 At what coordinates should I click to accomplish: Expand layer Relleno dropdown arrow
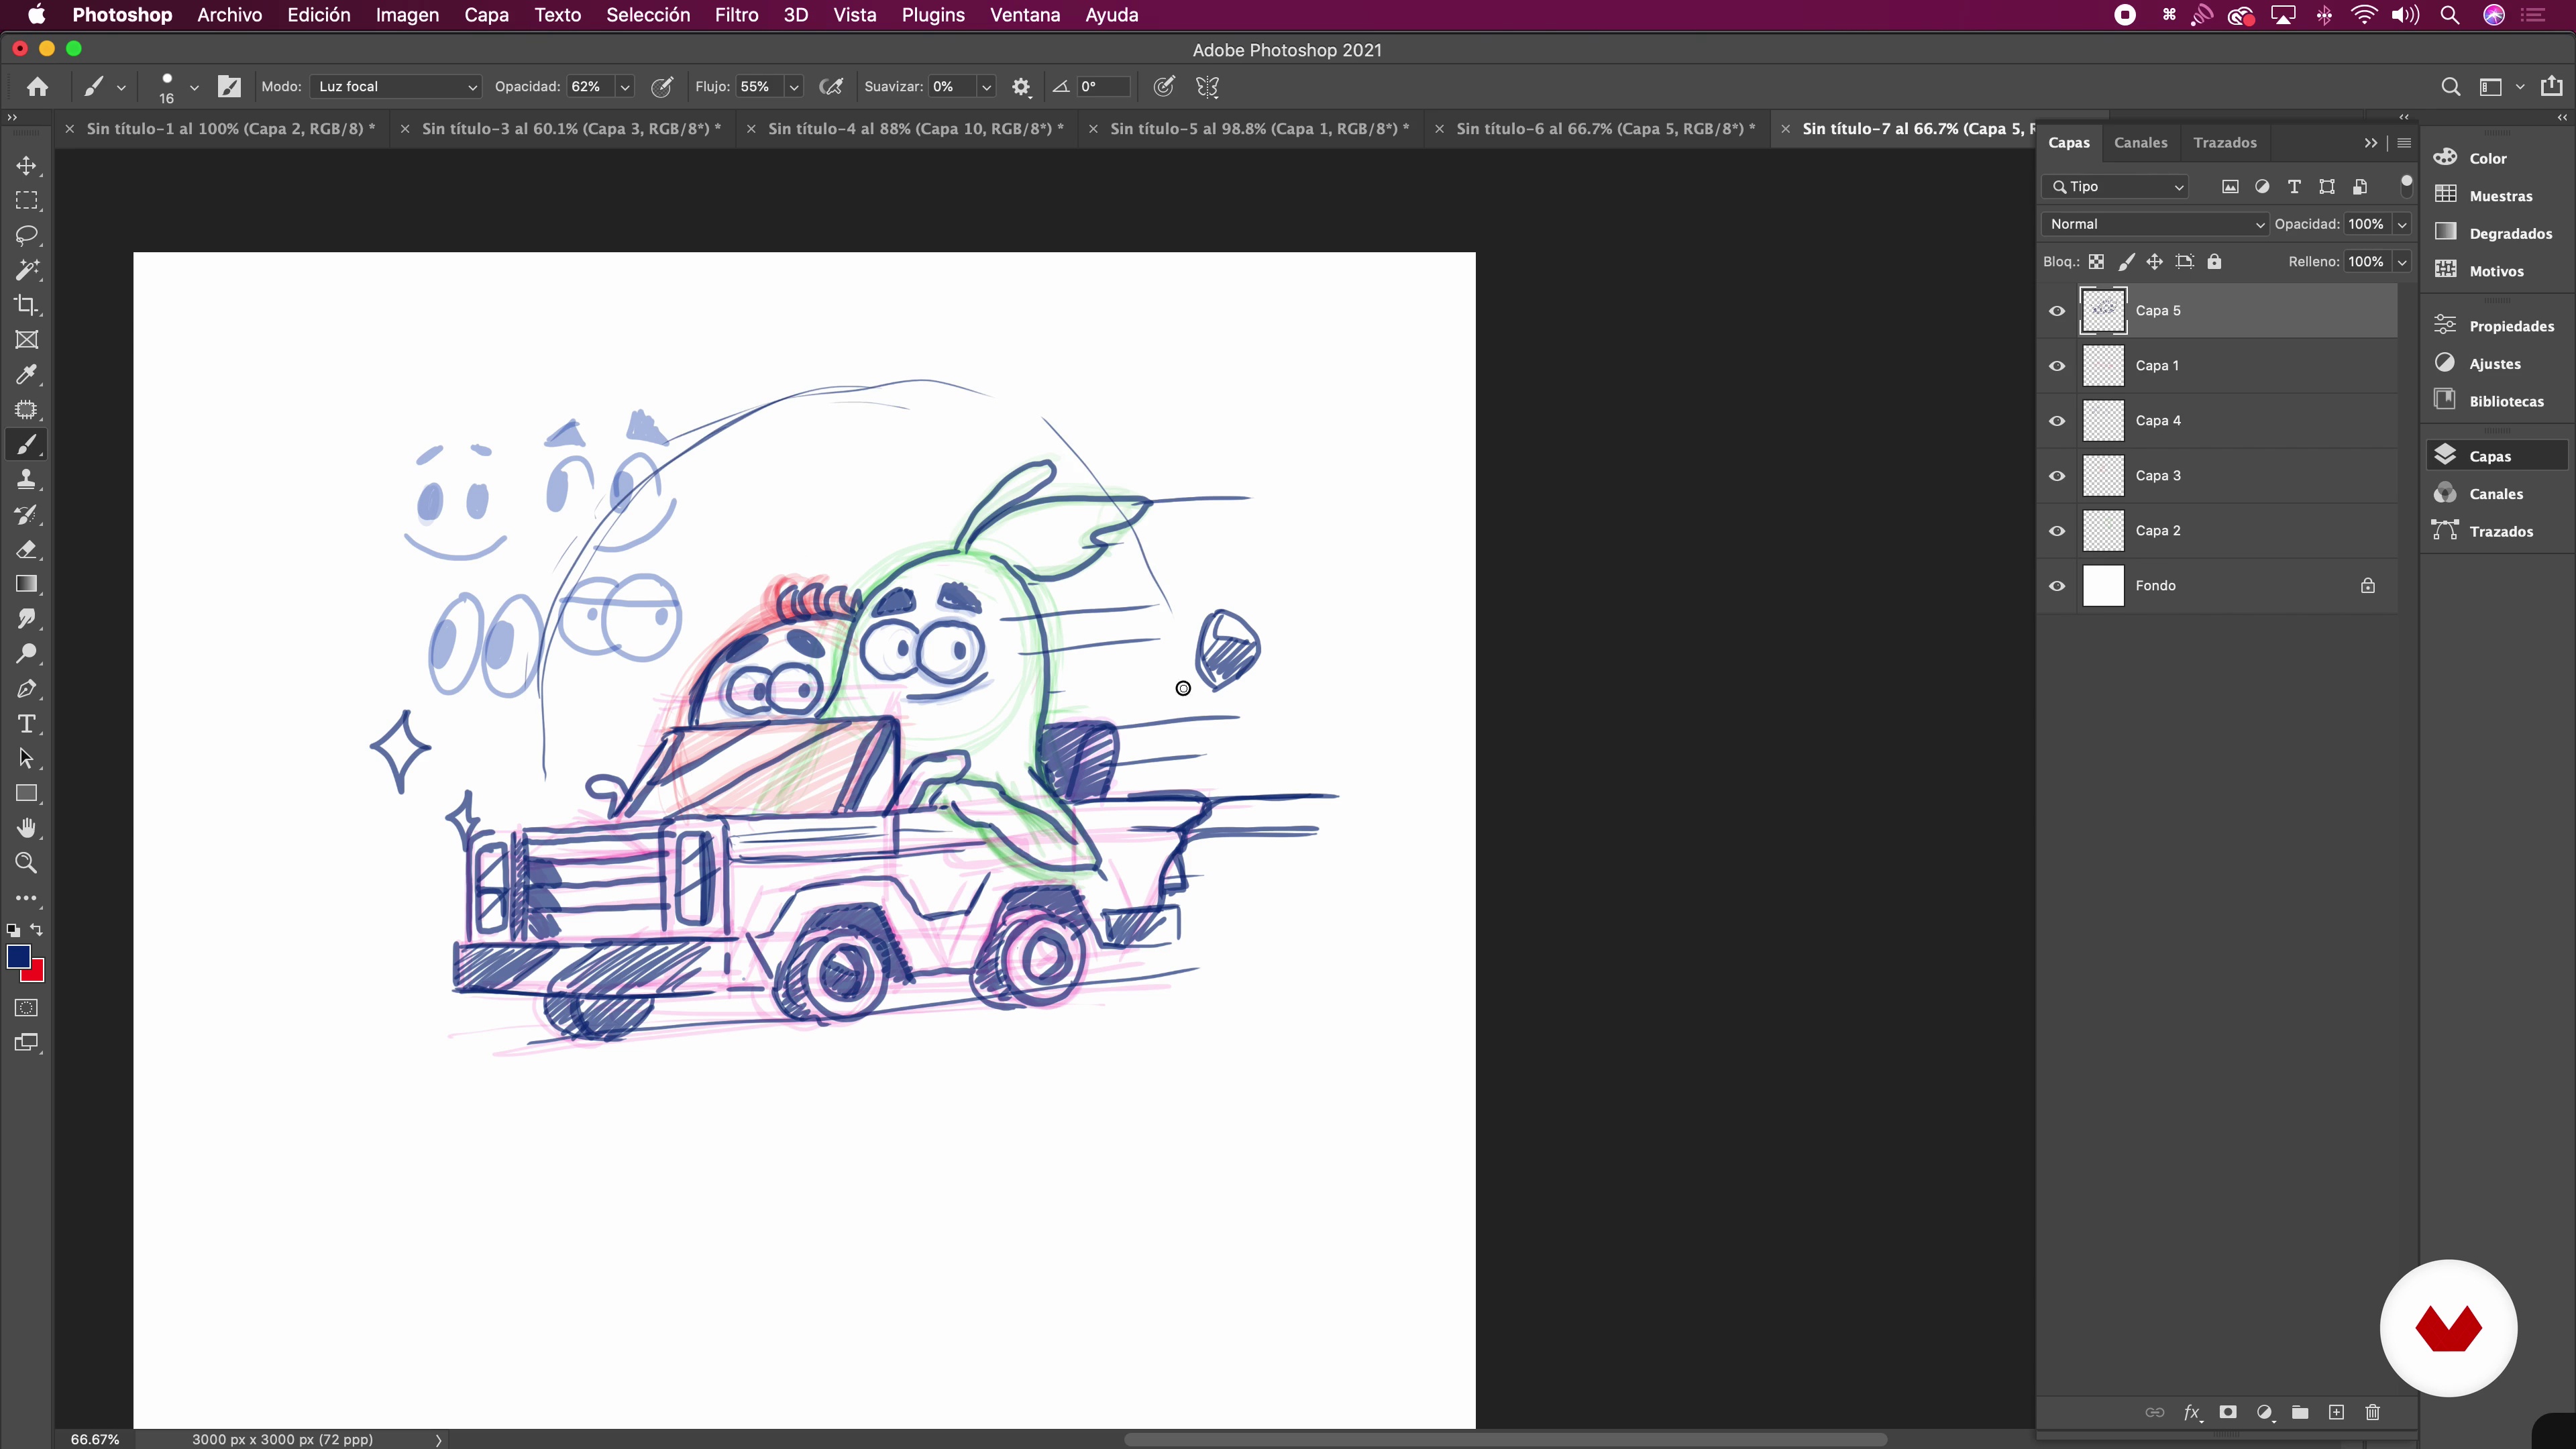click(2402, 262)
